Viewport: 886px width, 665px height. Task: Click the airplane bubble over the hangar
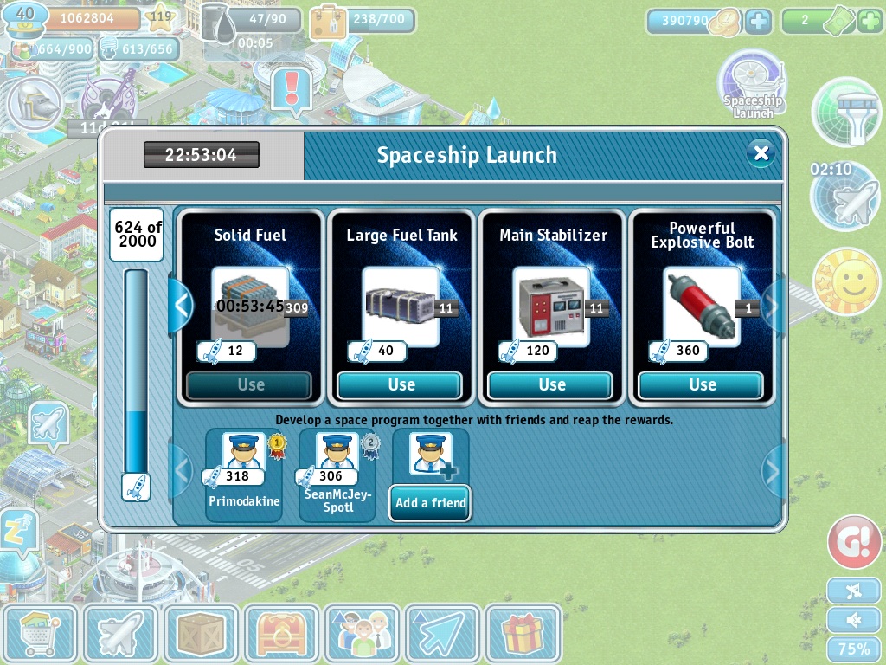point(48,425)
